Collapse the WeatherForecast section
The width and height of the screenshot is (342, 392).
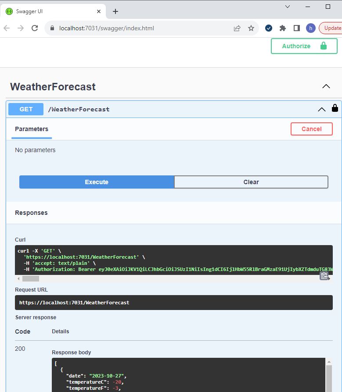coord(326,86)
